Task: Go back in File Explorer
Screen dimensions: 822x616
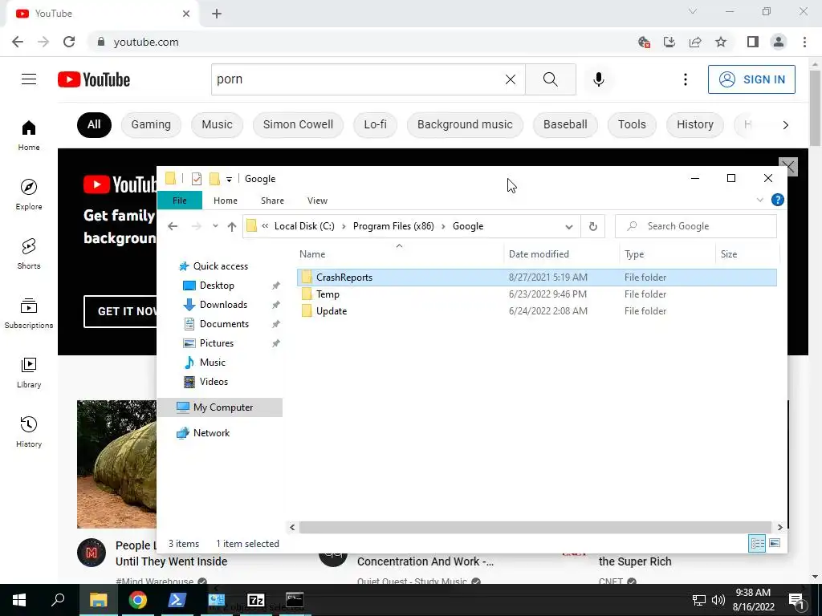Action: 173,226
